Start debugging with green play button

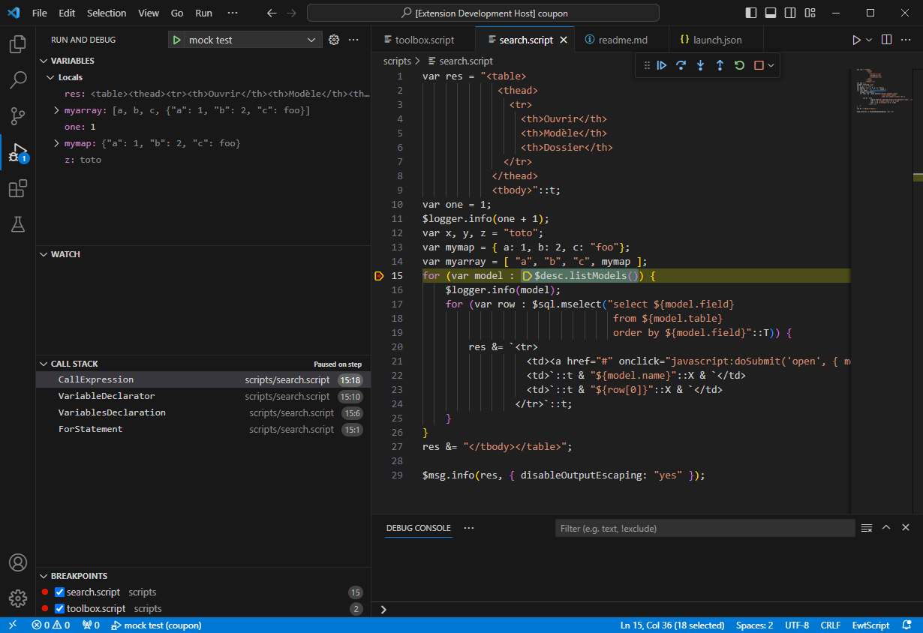pos(176,40)
